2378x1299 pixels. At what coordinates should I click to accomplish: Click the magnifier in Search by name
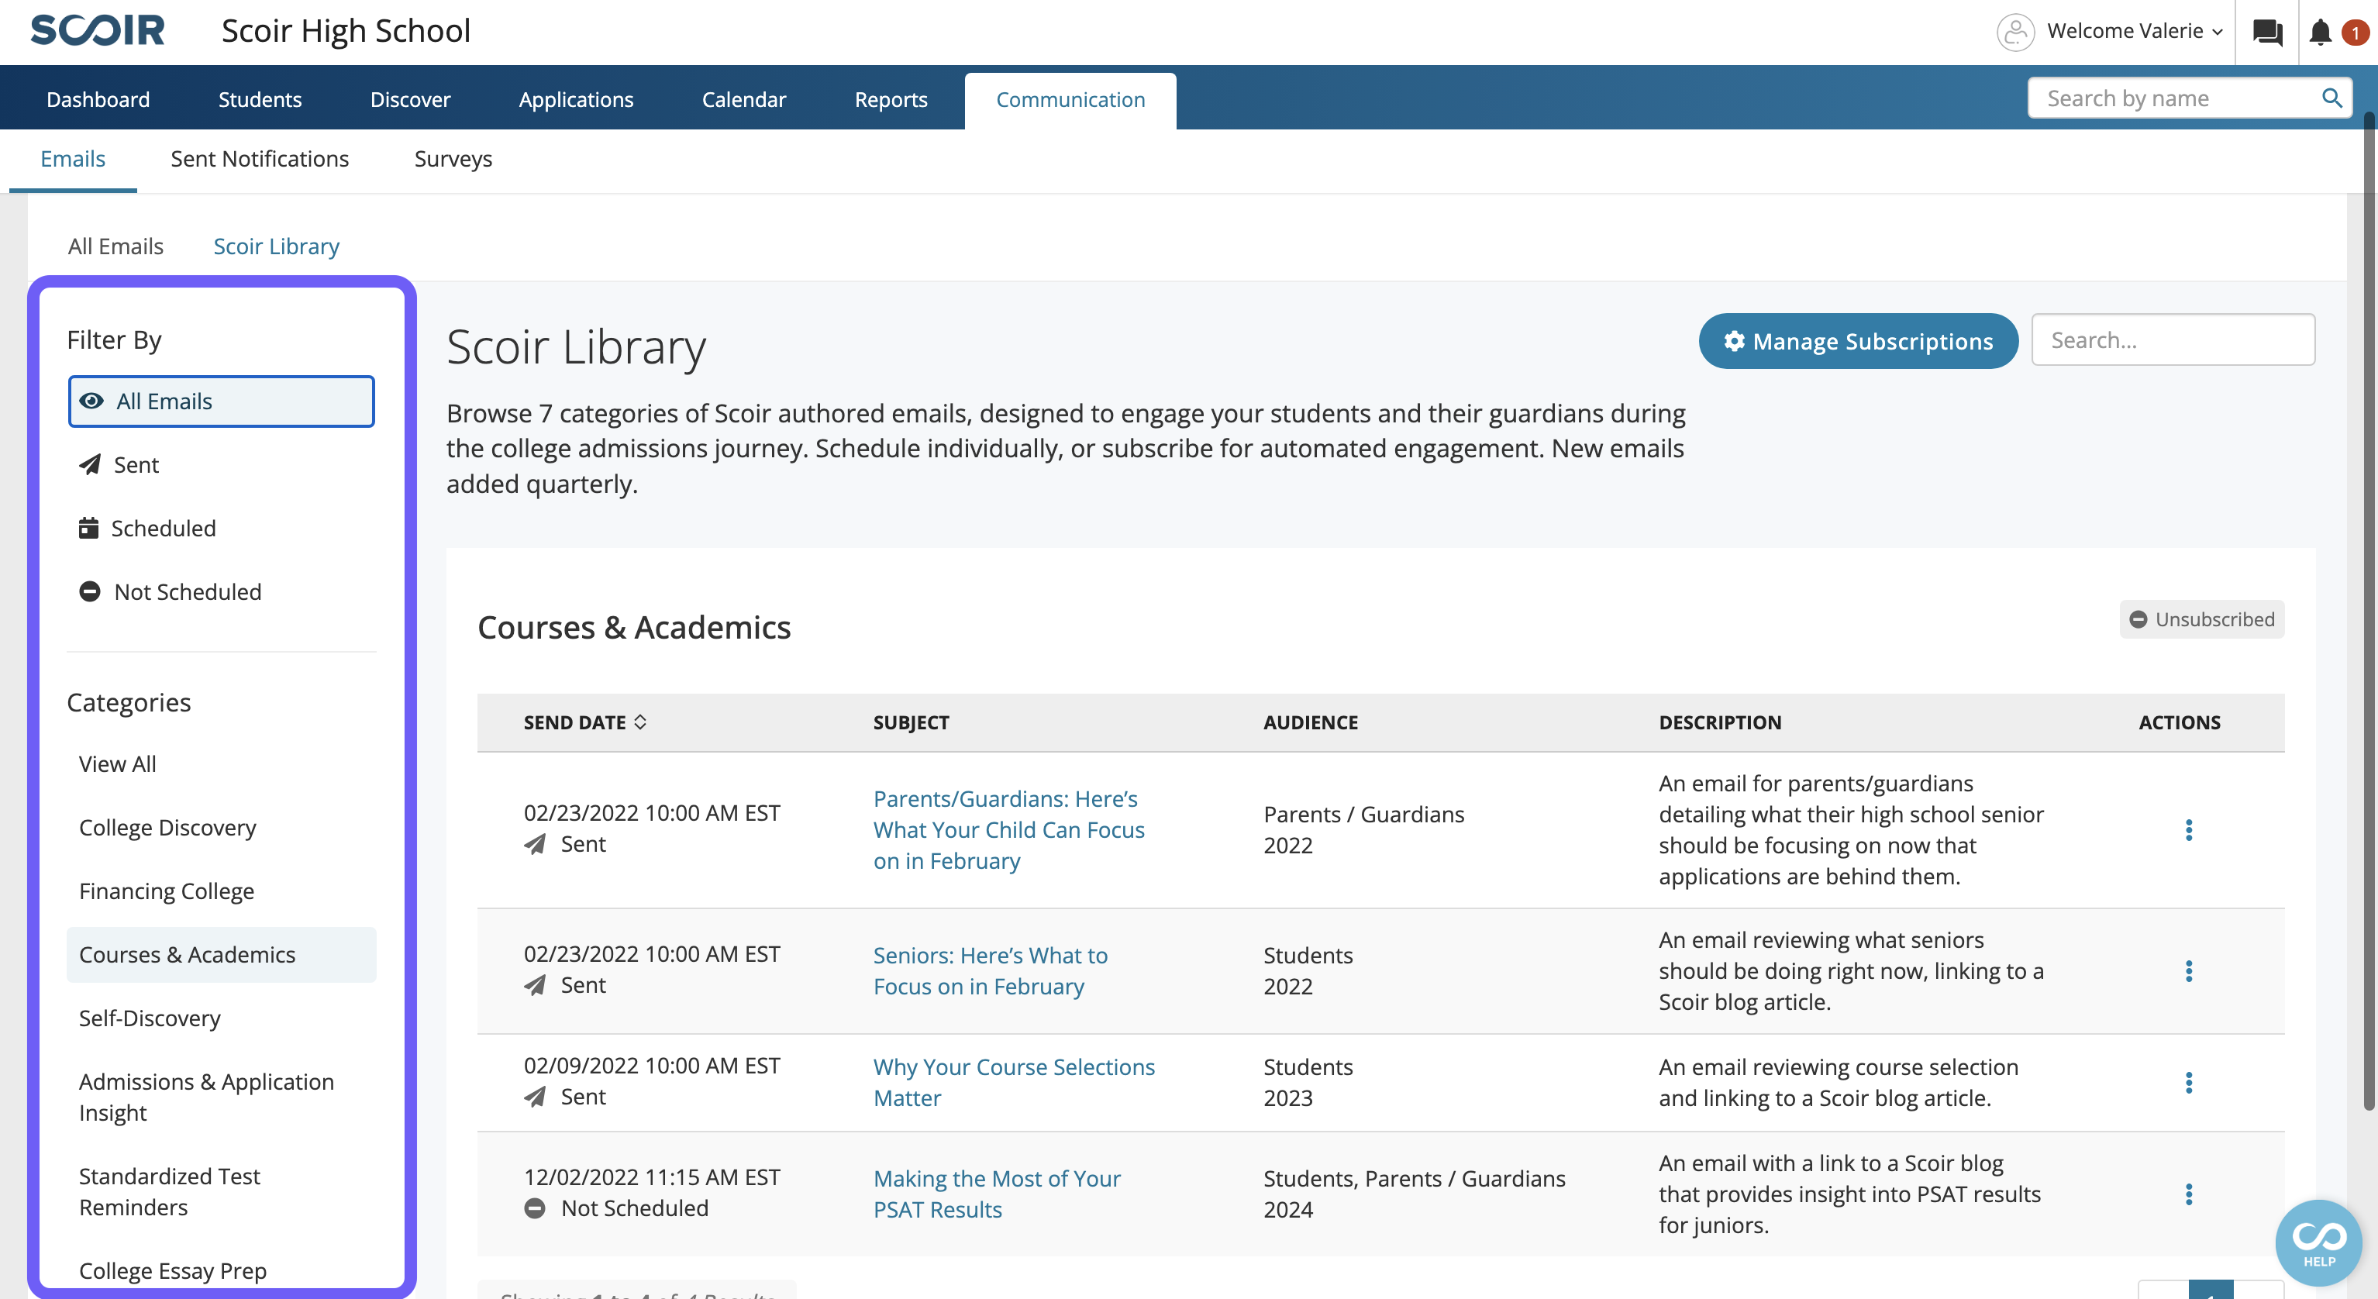pyautogui.click(x=2331, y=98)
